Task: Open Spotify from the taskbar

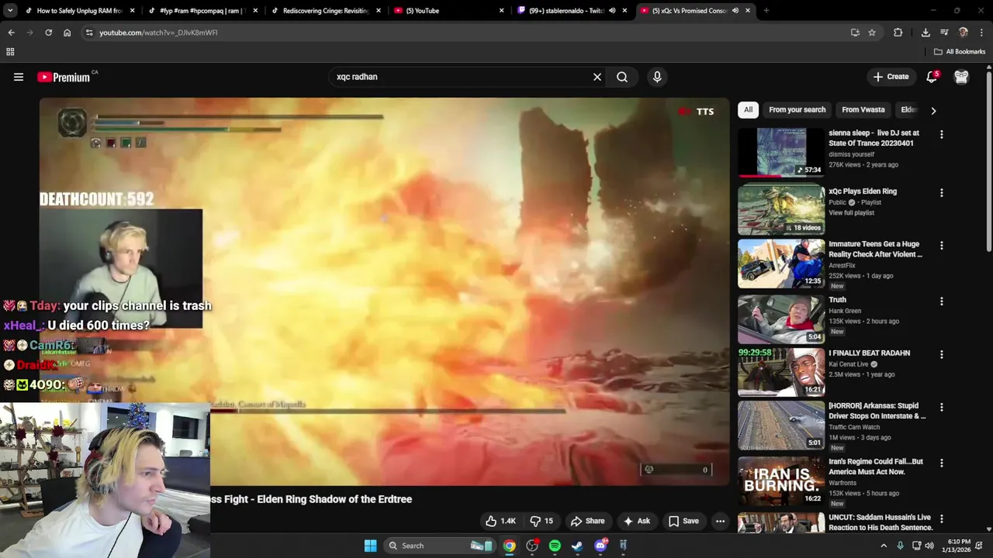Action: point(555,546)
